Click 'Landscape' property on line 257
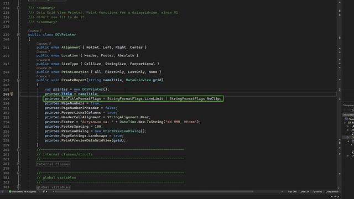 98,136
